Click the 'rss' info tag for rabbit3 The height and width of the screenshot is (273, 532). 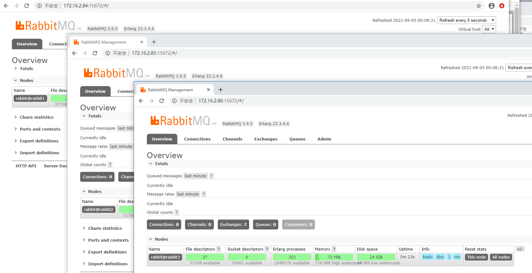click(x=457, y=257)
